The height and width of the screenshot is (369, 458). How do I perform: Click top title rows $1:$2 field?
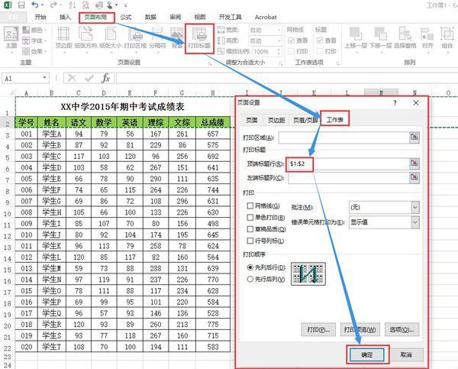pyautogui.click(x=347, y=163)
